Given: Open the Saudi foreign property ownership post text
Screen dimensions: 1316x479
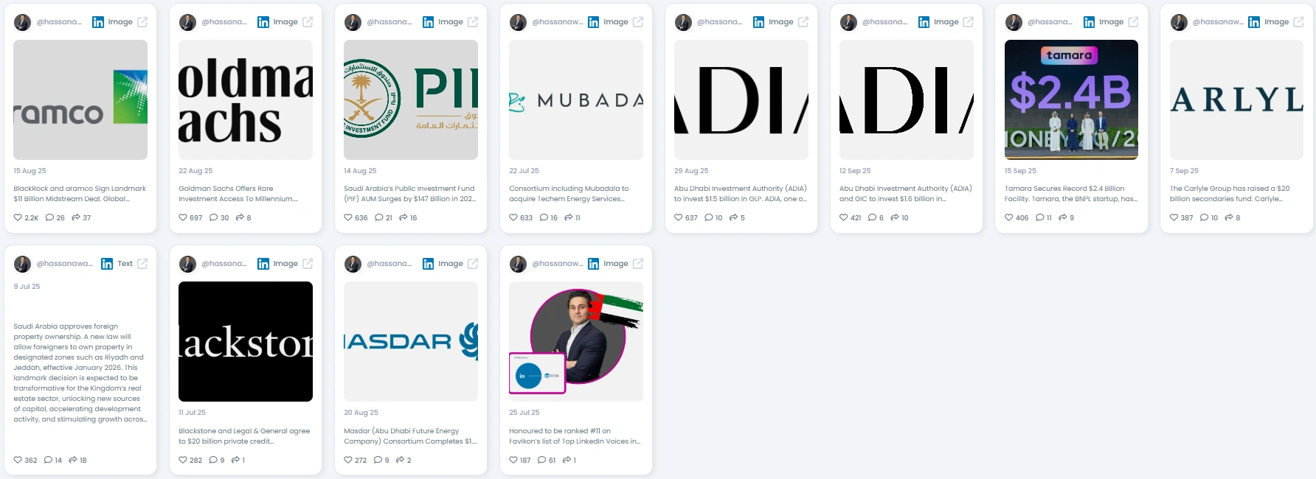Looking at the screenshot, I should (x=80, y=372).
